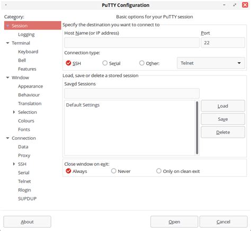Close the PuTTY Configuration window
Screen dimensions: 251x231
pos(245,5)
